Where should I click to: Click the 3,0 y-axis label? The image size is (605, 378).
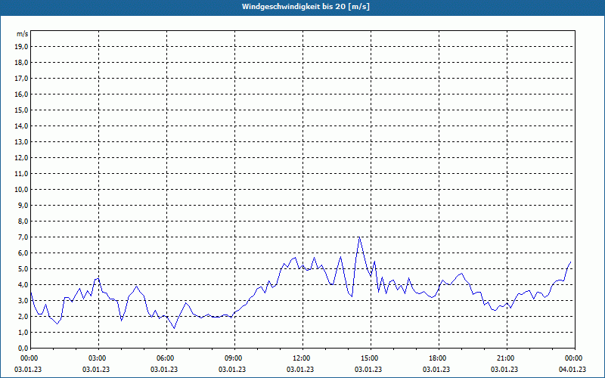tap(23, 300)
